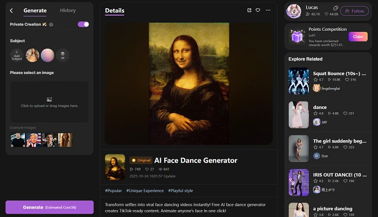The image size is (378, 217).
Task: Click the back arrow in Generate panel
Action: pos(11,11)
